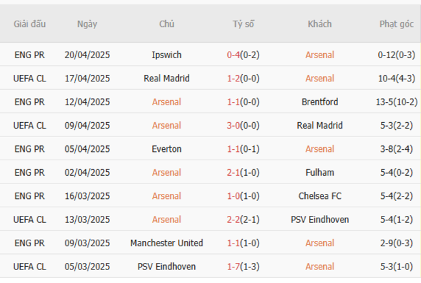Click the Manchester United team name

(x=166, y=244)
